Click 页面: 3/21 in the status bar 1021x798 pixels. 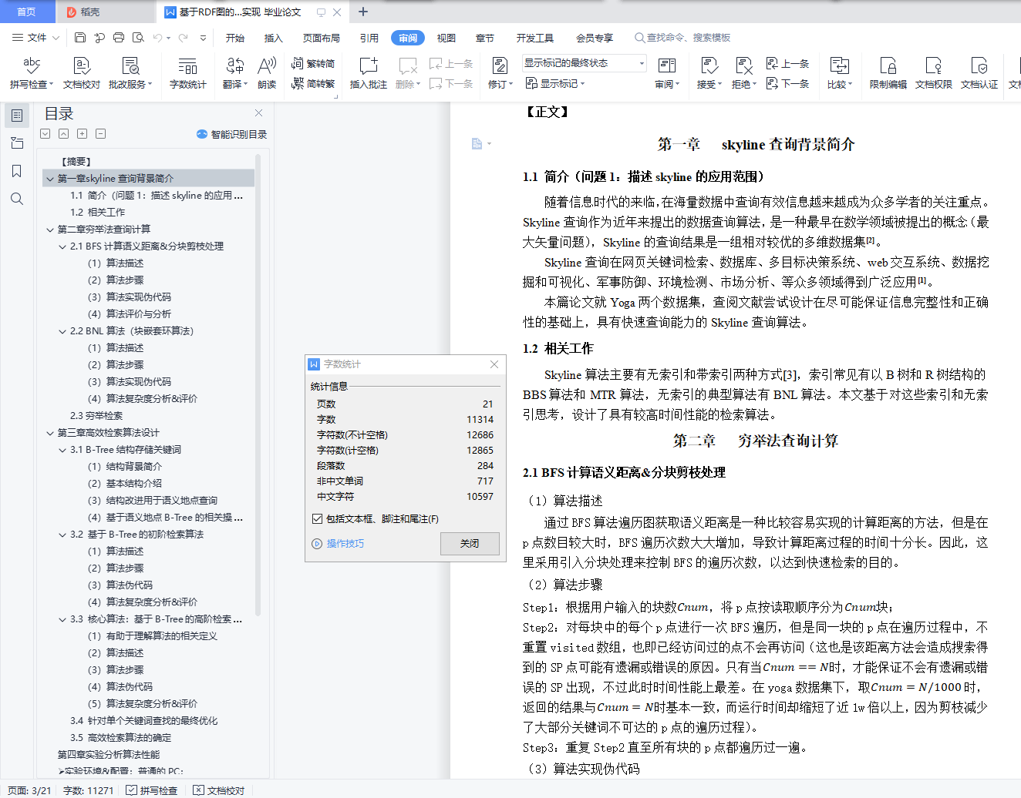(x=29, y=790)
